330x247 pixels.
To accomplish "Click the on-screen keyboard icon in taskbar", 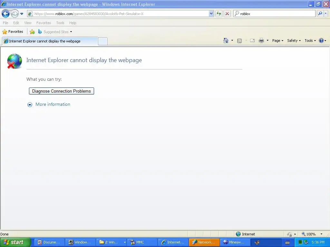I will click(287, 242).
